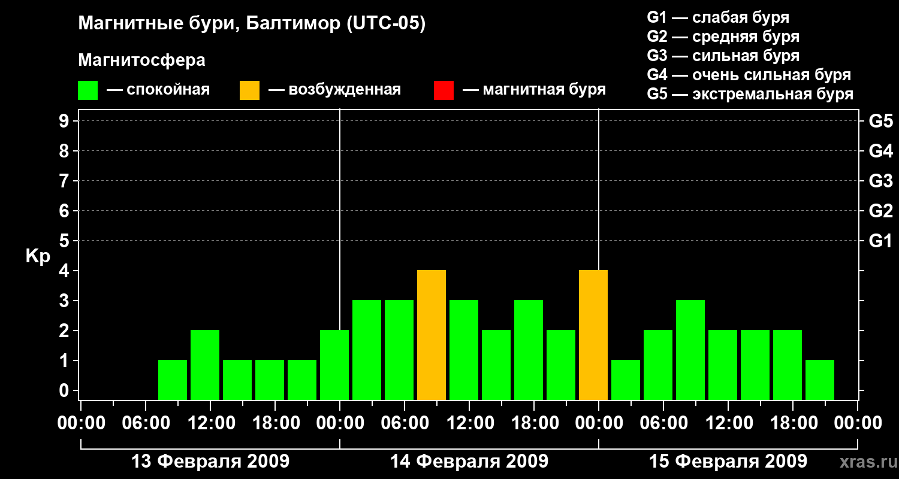899x479 pixels.
Task: Click the 'Магнитосфера' subtitle
Action: [142, 60]
